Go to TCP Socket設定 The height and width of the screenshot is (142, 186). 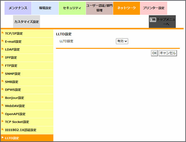(x=27, y=122)
